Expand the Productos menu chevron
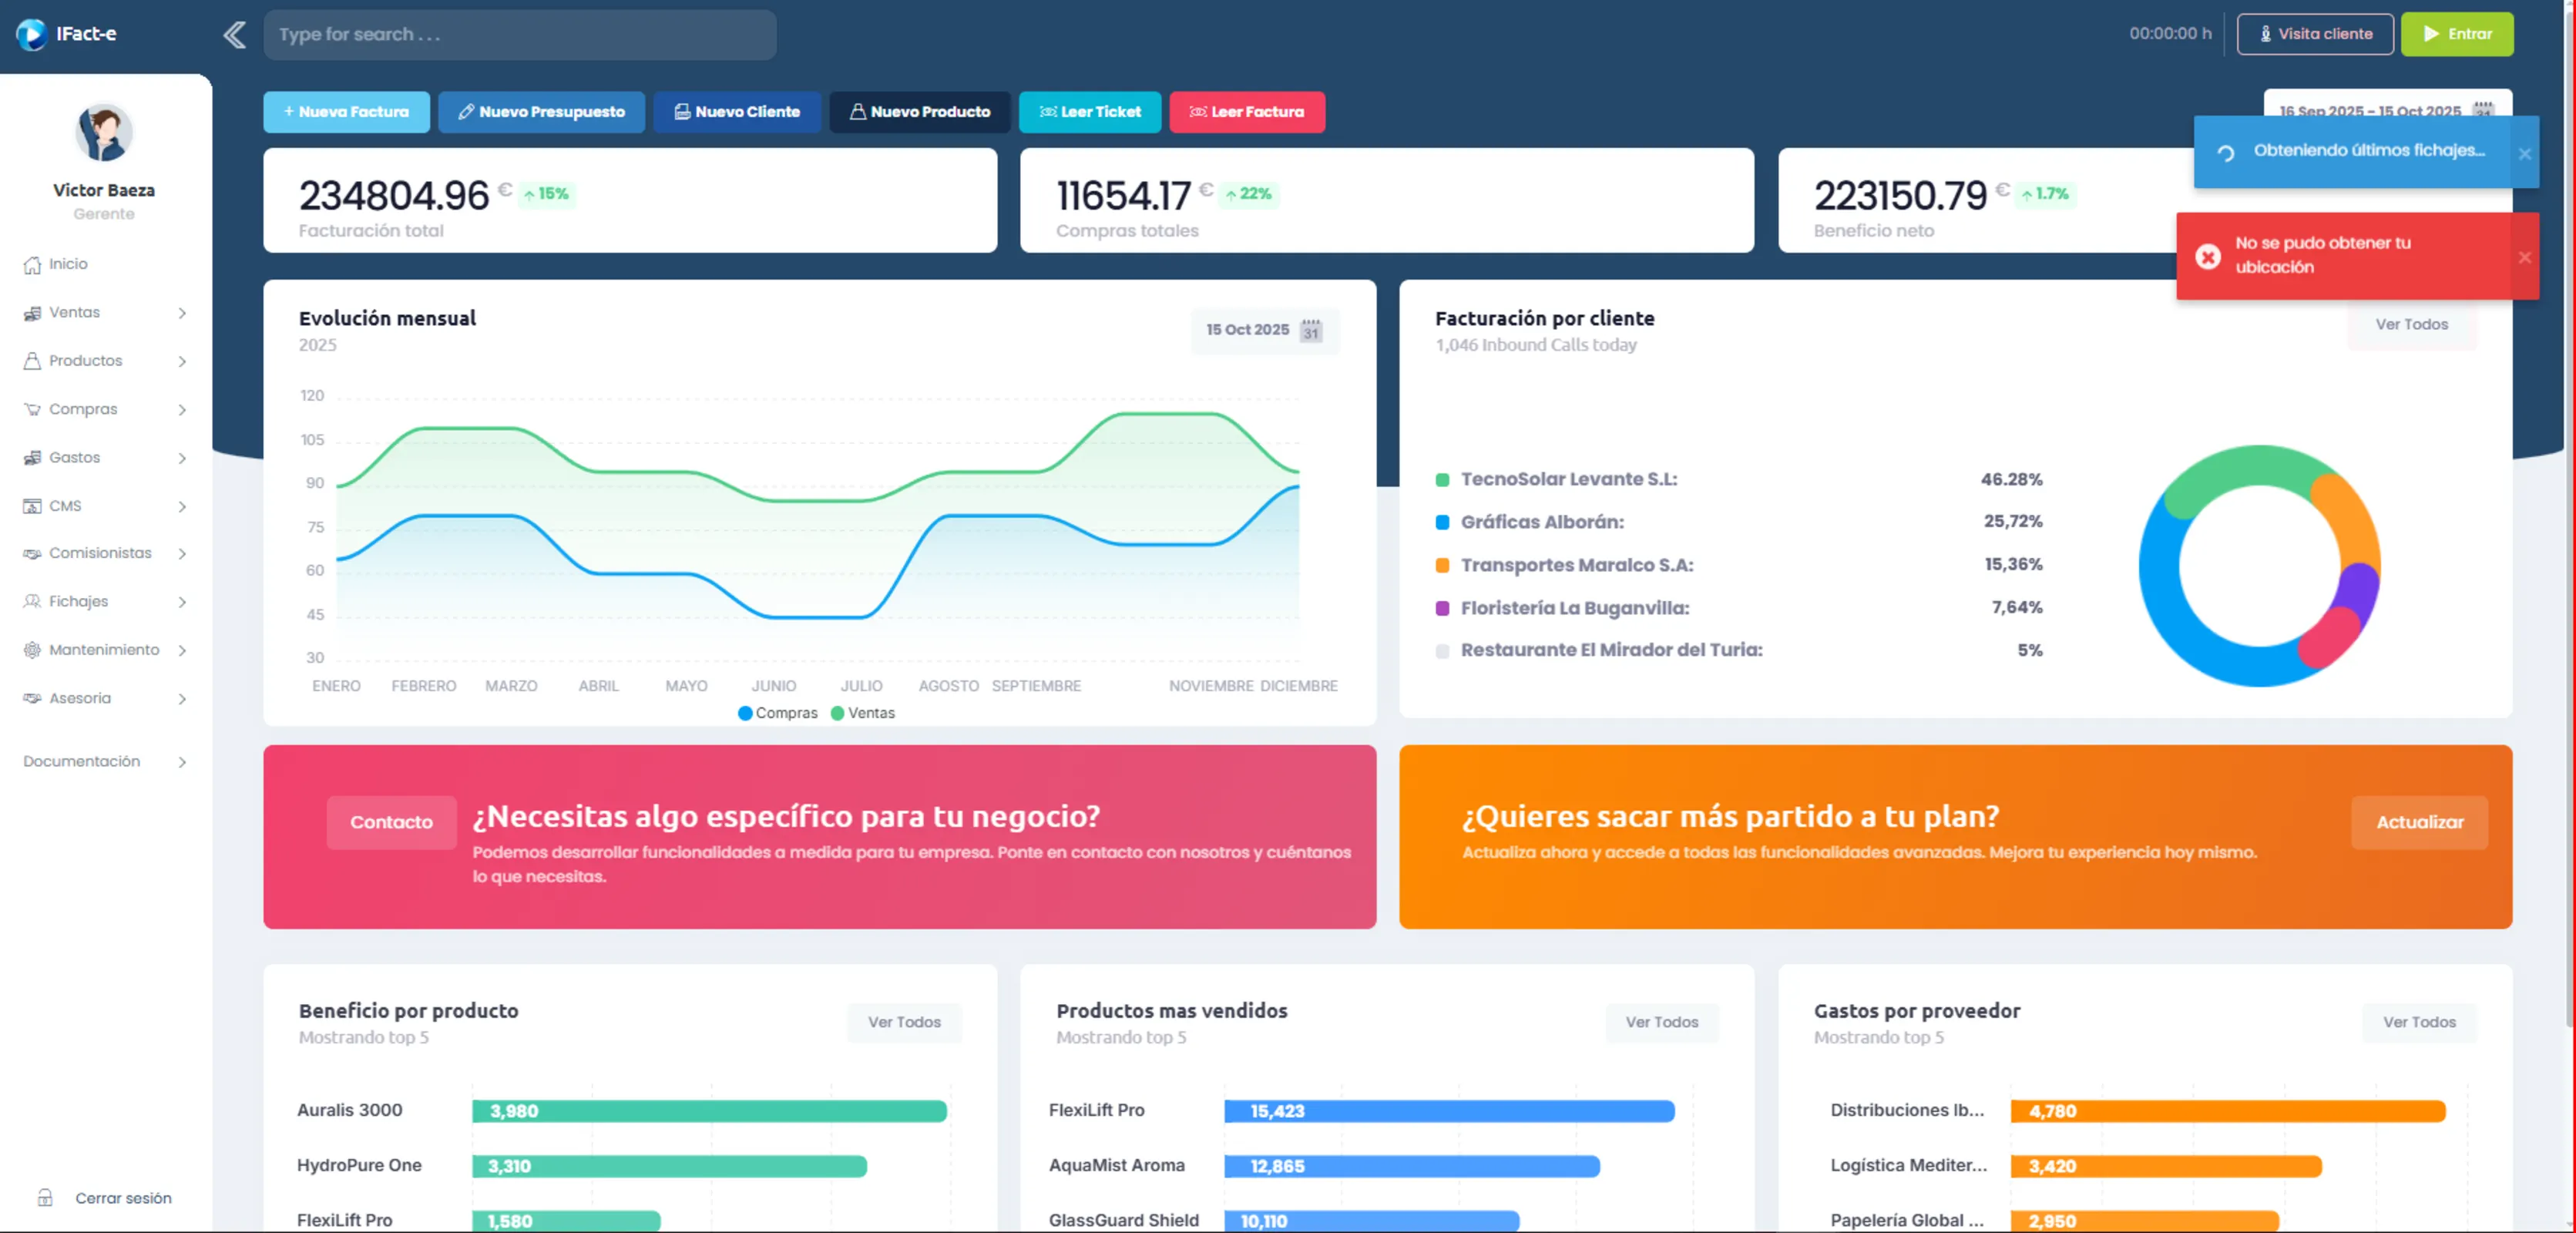Viewport: 2576px width, 1233px height. click(182, 362)
